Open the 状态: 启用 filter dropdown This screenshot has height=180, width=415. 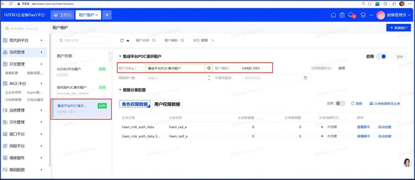(x=203, y=40)
